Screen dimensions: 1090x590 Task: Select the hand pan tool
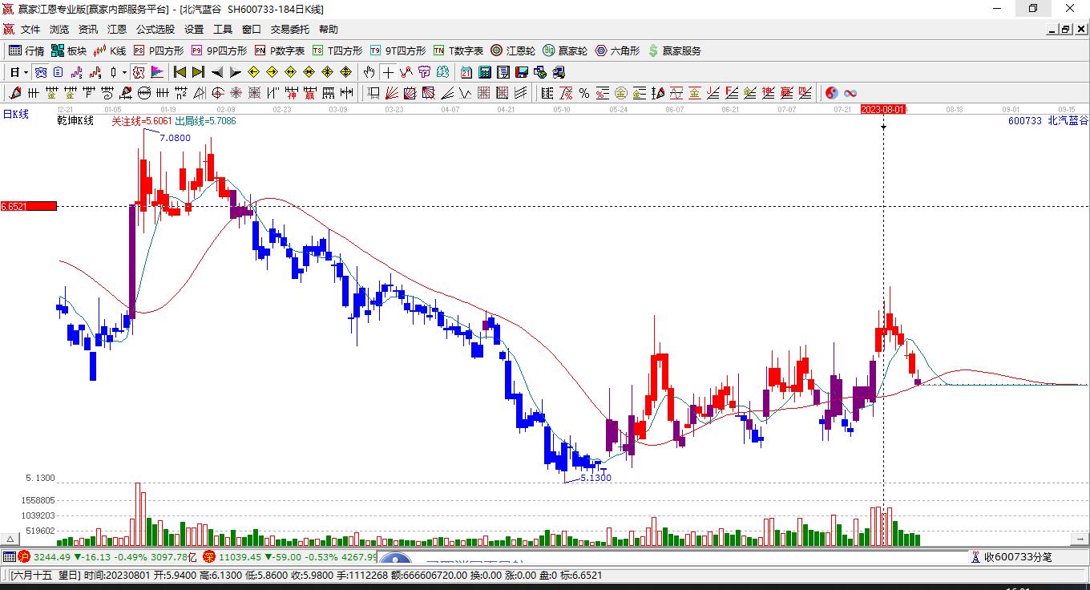point(369,71)
